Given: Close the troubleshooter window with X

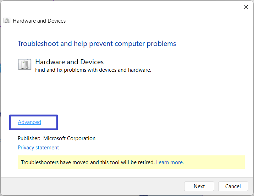Looking at the screenshot, I should pos(246,7).
